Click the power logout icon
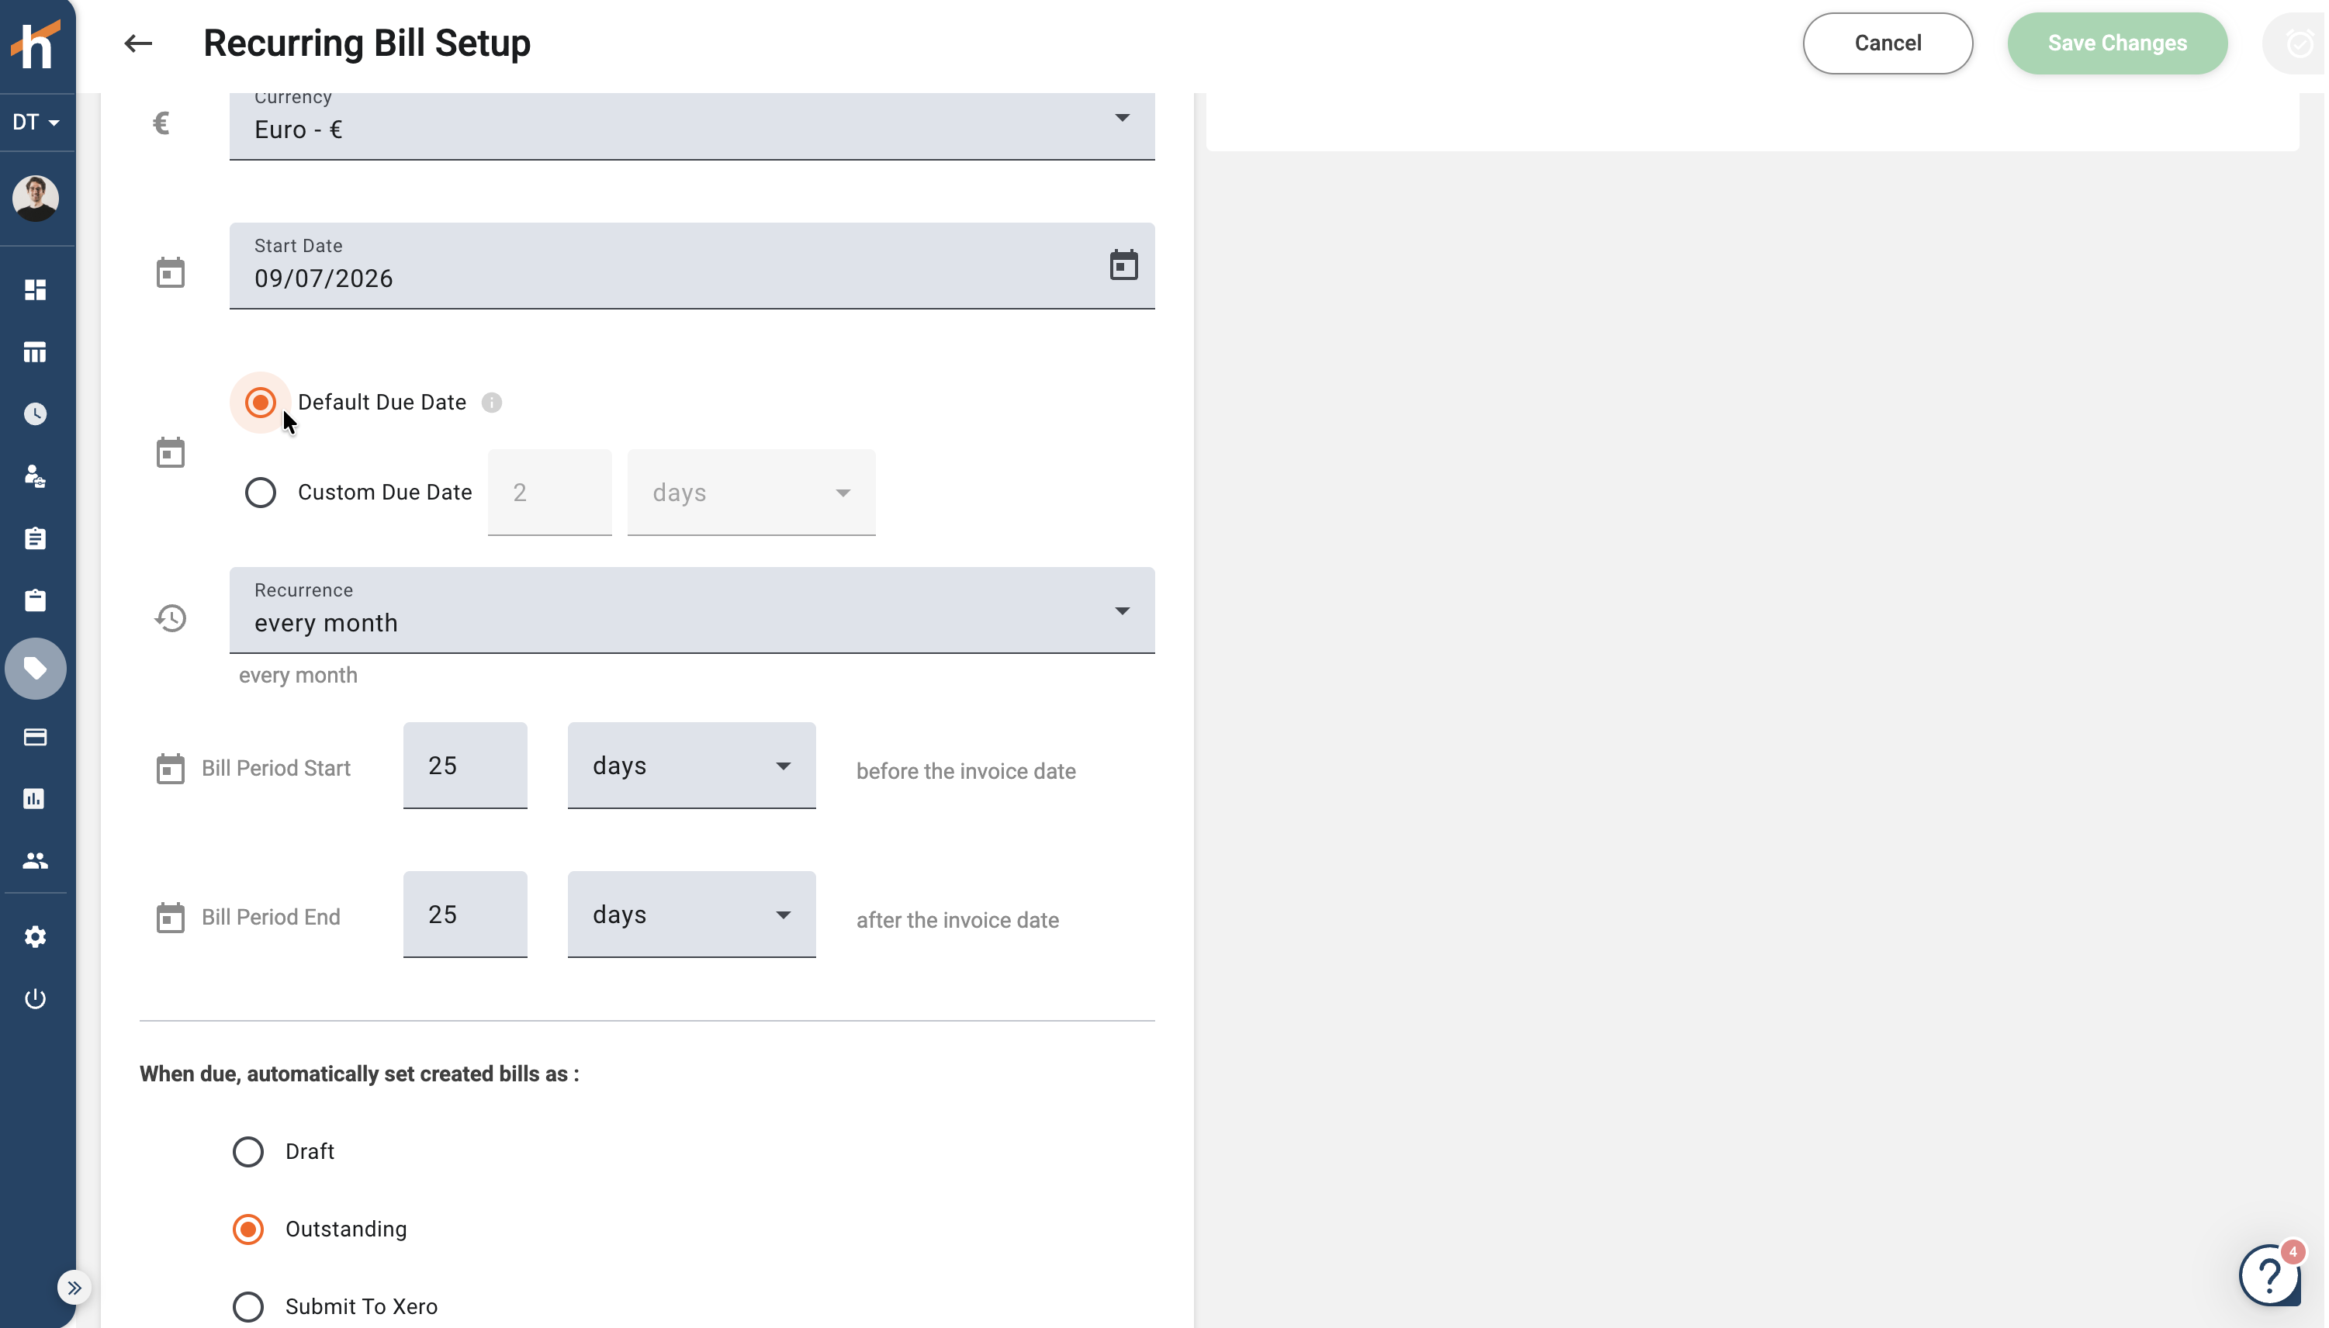Image resolution: width=2329 pixels, height=1328 pixels. pyautogui.click(x=35, y=999)
